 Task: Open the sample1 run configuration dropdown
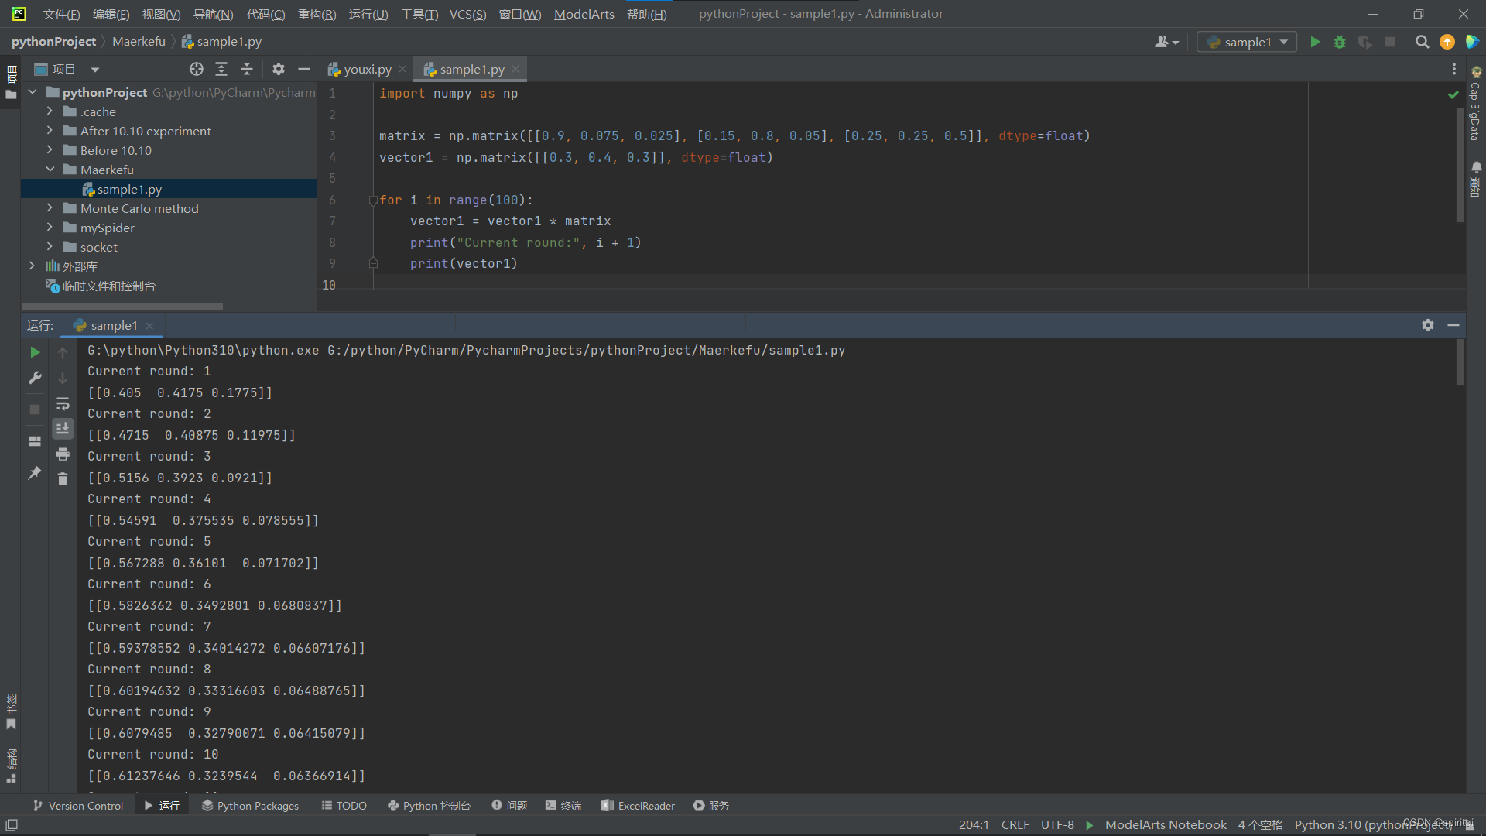(x=1247, y=42)
